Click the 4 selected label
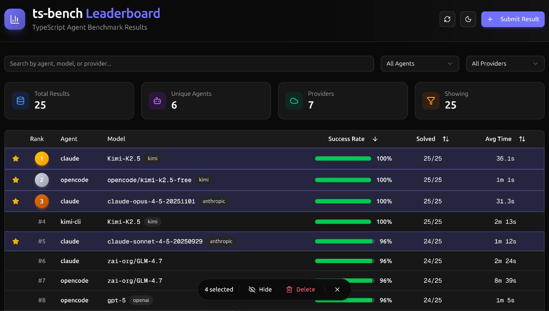The height and width of the screenshot is (311, 549). point(219,289)
